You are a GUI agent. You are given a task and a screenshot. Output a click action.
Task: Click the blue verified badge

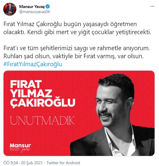tap(47, 7)
